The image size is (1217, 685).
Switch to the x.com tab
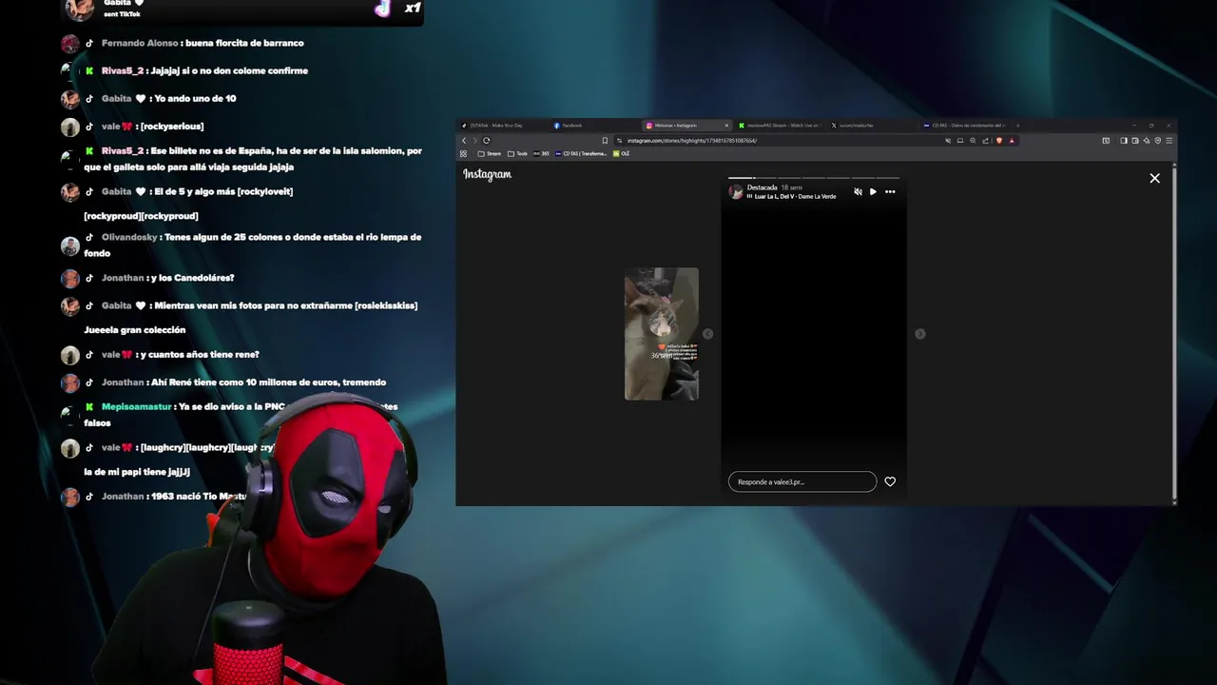(871, 126)
